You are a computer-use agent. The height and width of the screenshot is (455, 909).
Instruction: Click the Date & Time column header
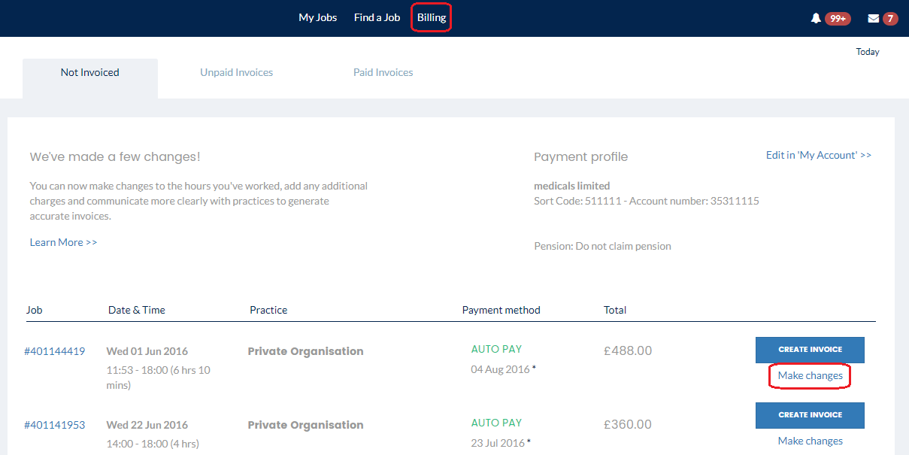[137, 310]
